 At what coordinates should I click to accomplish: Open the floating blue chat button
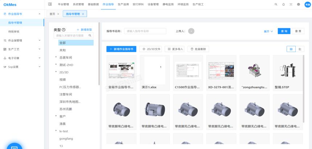click(x=14, y=146)
